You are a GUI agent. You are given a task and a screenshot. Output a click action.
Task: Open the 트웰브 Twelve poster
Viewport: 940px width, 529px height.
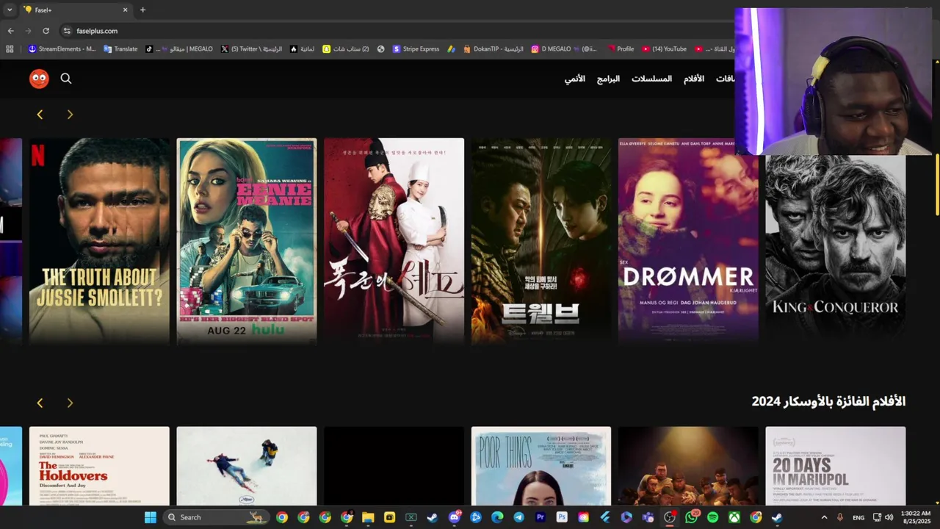541,241
